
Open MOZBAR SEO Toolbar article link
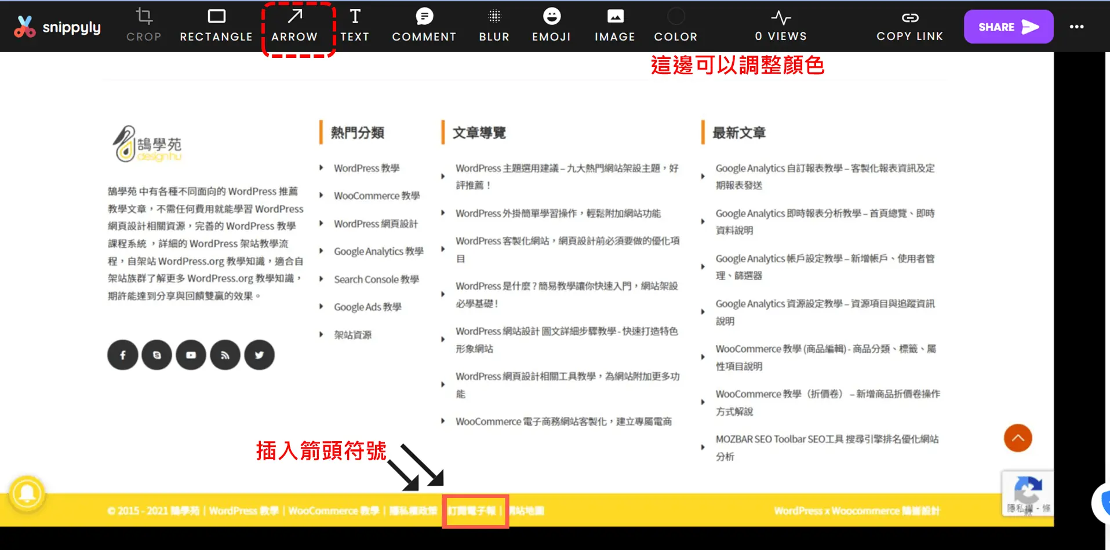827,448
